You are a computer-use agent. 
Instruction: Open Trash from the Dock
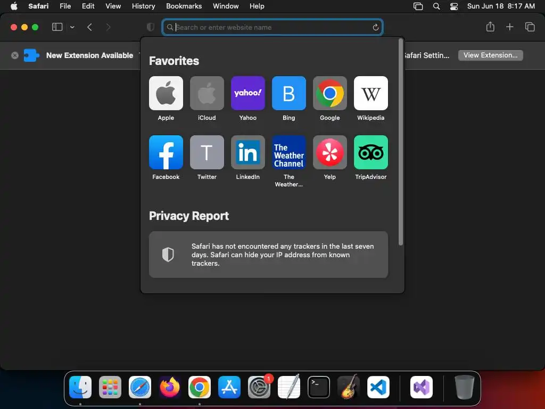[464, 387]
